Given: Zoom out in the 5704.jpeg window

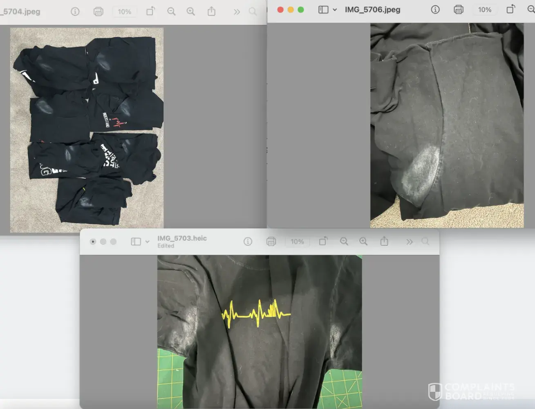Looking at the screenshot, I should (x=171, y=11).
